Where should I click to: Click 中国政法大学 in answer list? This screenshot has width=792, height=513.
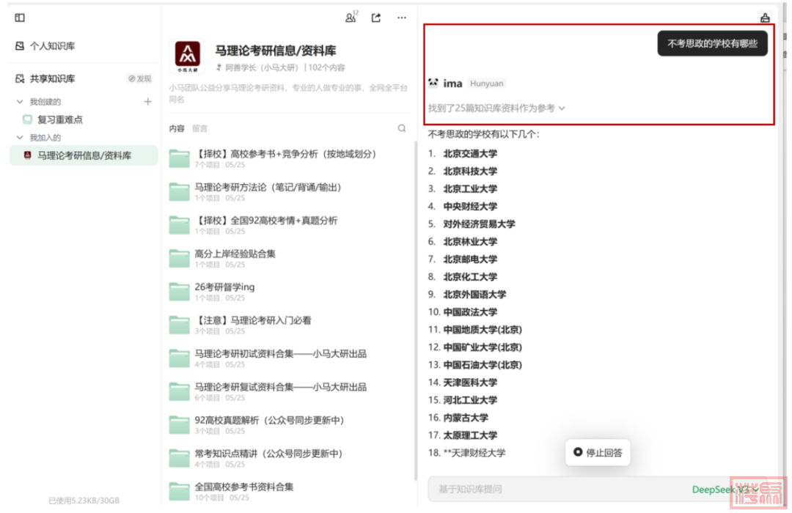[470, 312]
